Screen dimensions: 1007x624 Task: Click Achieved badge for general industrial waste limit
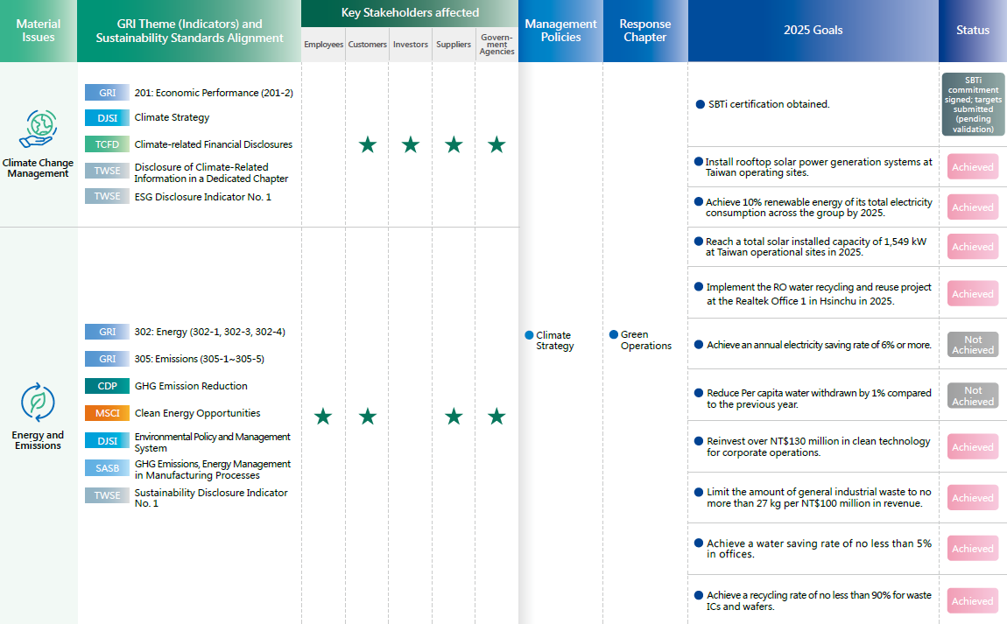[x=973, y=497]
